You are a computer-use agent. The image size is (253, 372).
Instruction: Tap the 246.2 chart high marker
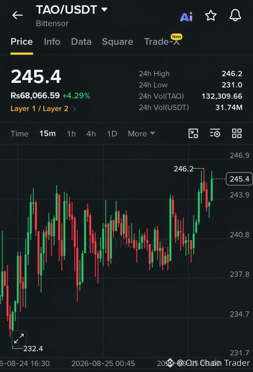click(183, 169)
